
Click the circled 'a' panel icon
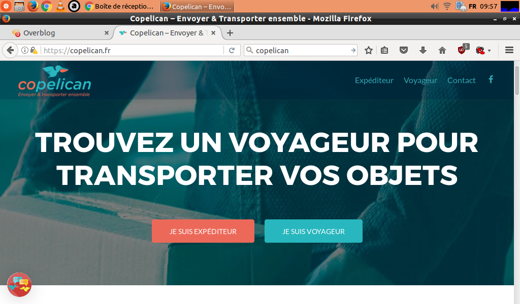click(x=74, y=6)
